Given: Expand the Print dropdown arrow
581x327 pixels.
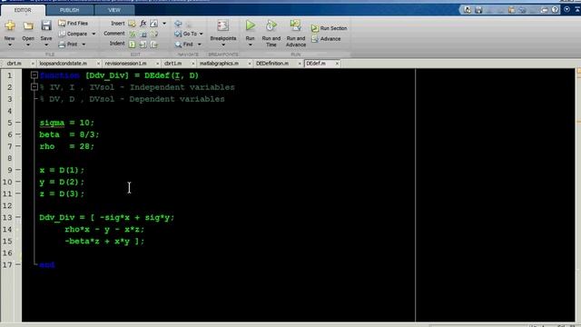Looking at the screenshot, I should [84, 45].
